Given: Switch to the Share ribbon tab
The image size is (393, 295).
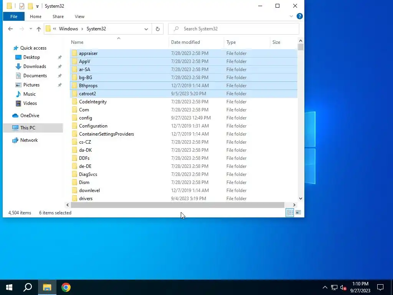Looking at the screenshot, I should [x=58, y=17].
